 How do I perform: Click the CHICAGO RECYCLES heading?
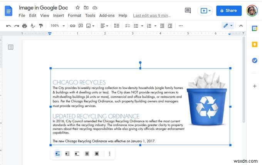tap(79, 82)
